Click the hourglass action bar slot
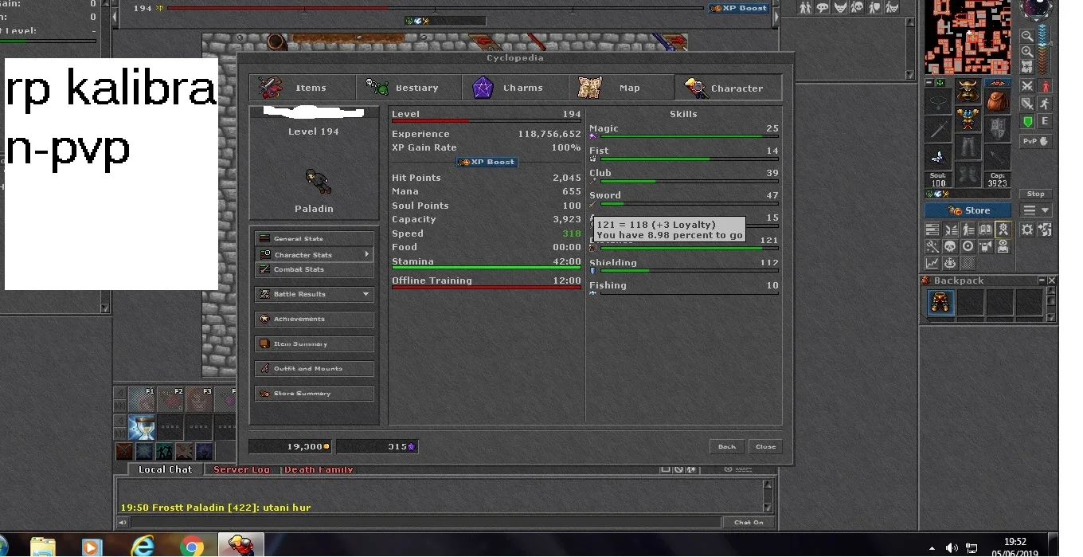The height and width of the screenshot is (557, 1083). click(142, 427)
